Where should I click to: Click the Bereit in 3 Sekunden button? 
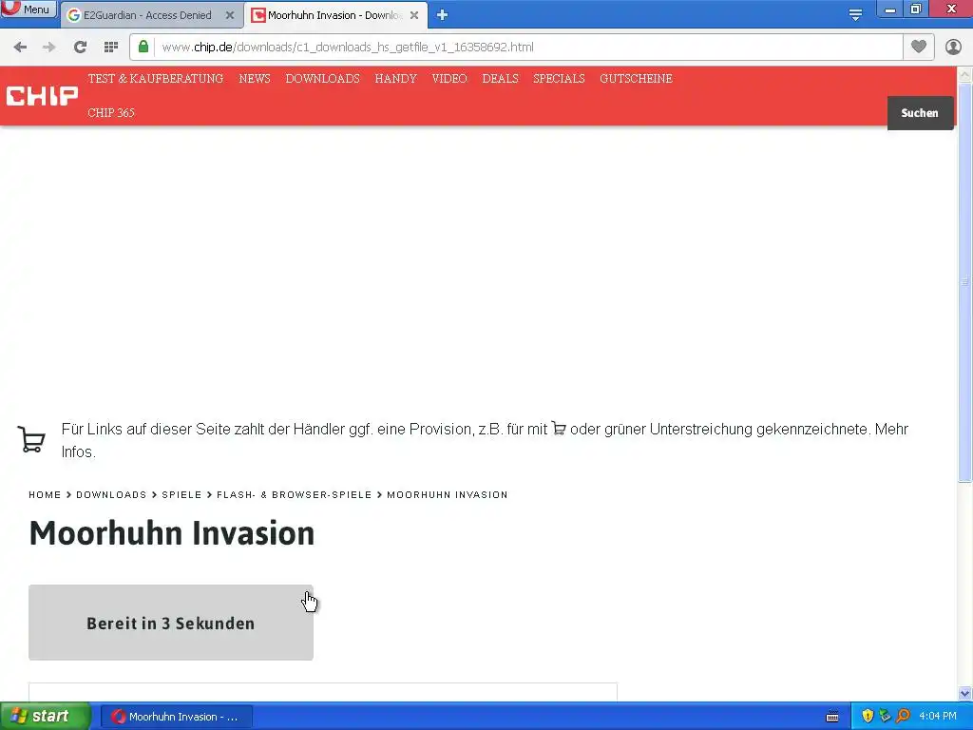[x=171, y=623]
